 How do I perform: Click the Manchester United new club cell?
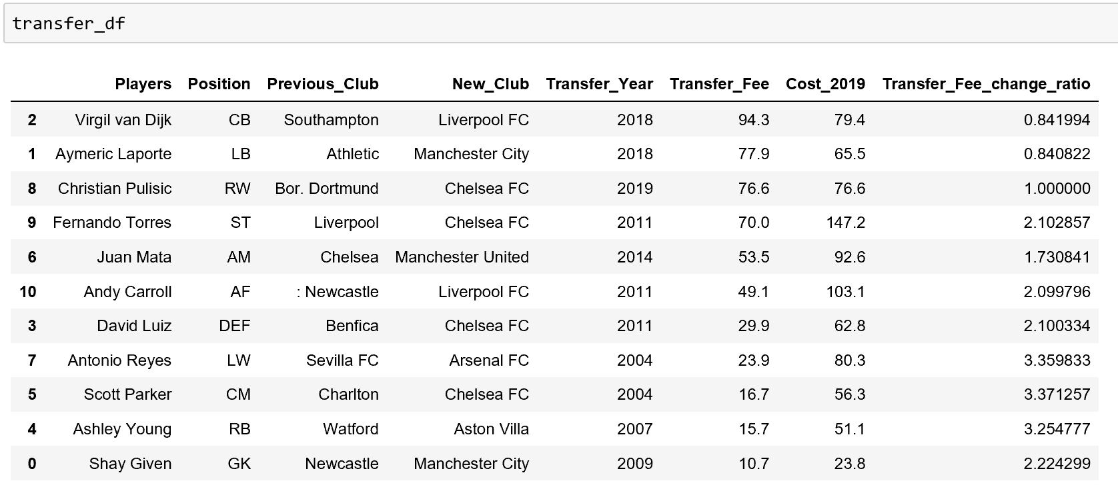(x=462, y=257)
